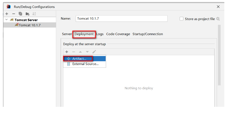Select the Tomcat 10.1.7 configuration
Viewport: 227px width, 115px height.
tap(30, 25)
